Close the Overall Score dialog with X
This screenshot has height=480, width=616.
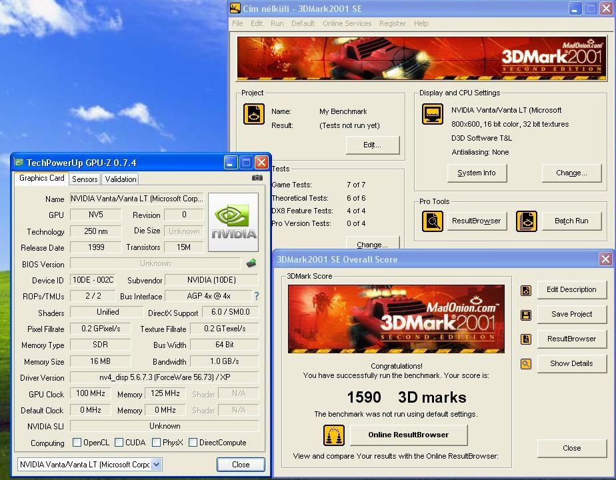pyautogui.click(x=605, y=259)
